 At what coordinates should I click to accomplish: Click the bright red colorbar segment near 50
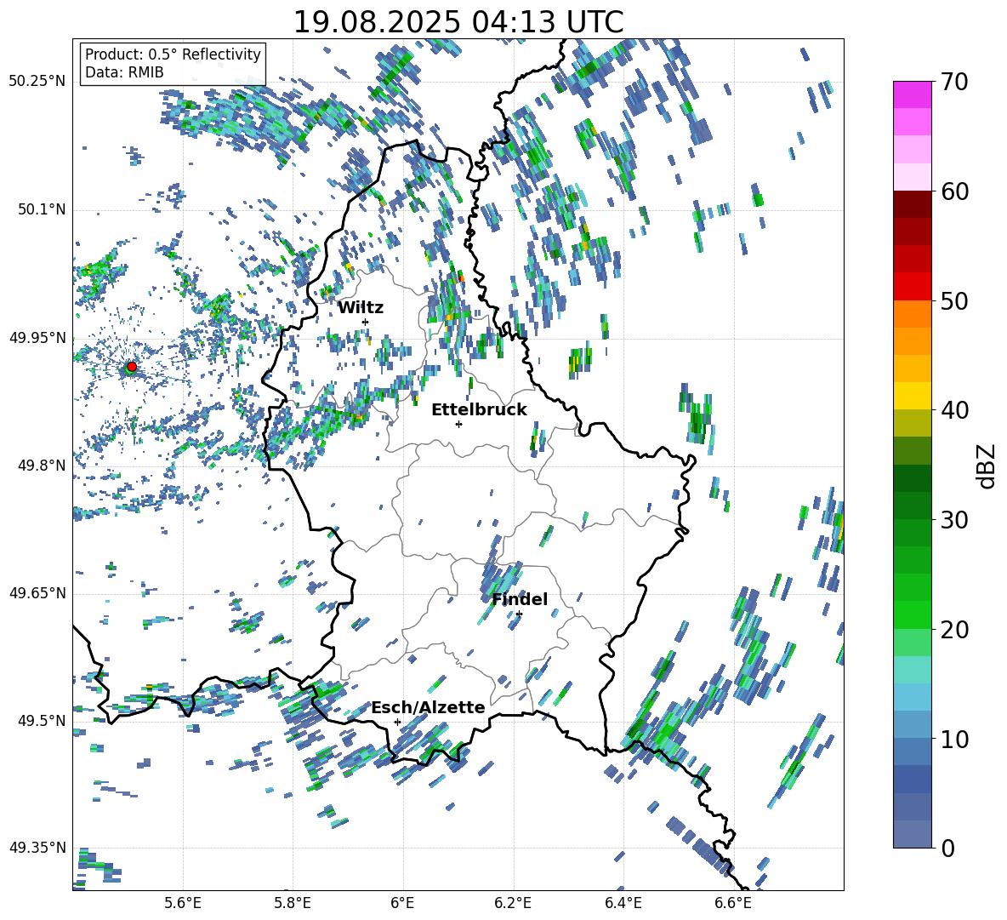(x=912, y=286)
